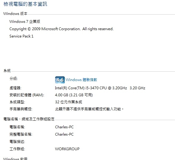Screen dimensions: 175x160
Task: Click the 安裝的記憶體 (RAM): label
Action: coord(27,95)
